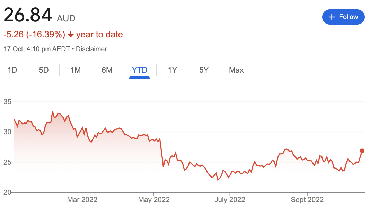370x209 pixels.
Task: Click the Mar 2022 axis label
Action: click(x=82, y=200)
